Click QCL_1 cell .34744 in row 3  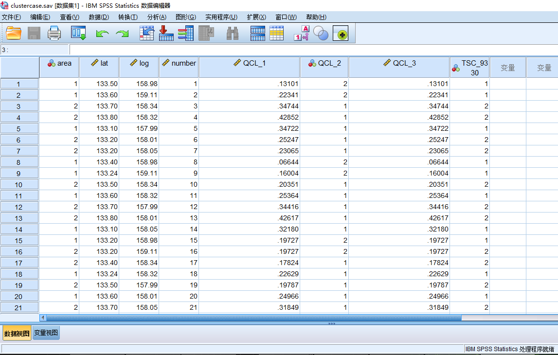[x=249, y=106]
